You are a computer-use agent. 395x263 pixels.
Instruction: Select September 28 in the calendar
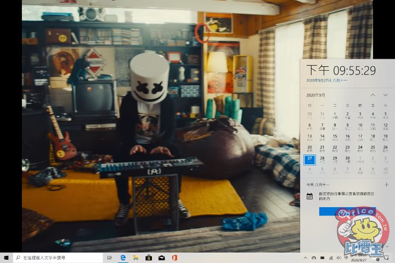point(322,160)
